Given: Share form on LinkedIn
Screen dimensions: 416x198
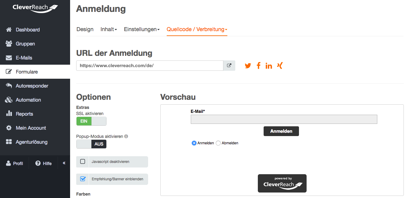Looking at the screenshot, I should click(x=268, y=66).
